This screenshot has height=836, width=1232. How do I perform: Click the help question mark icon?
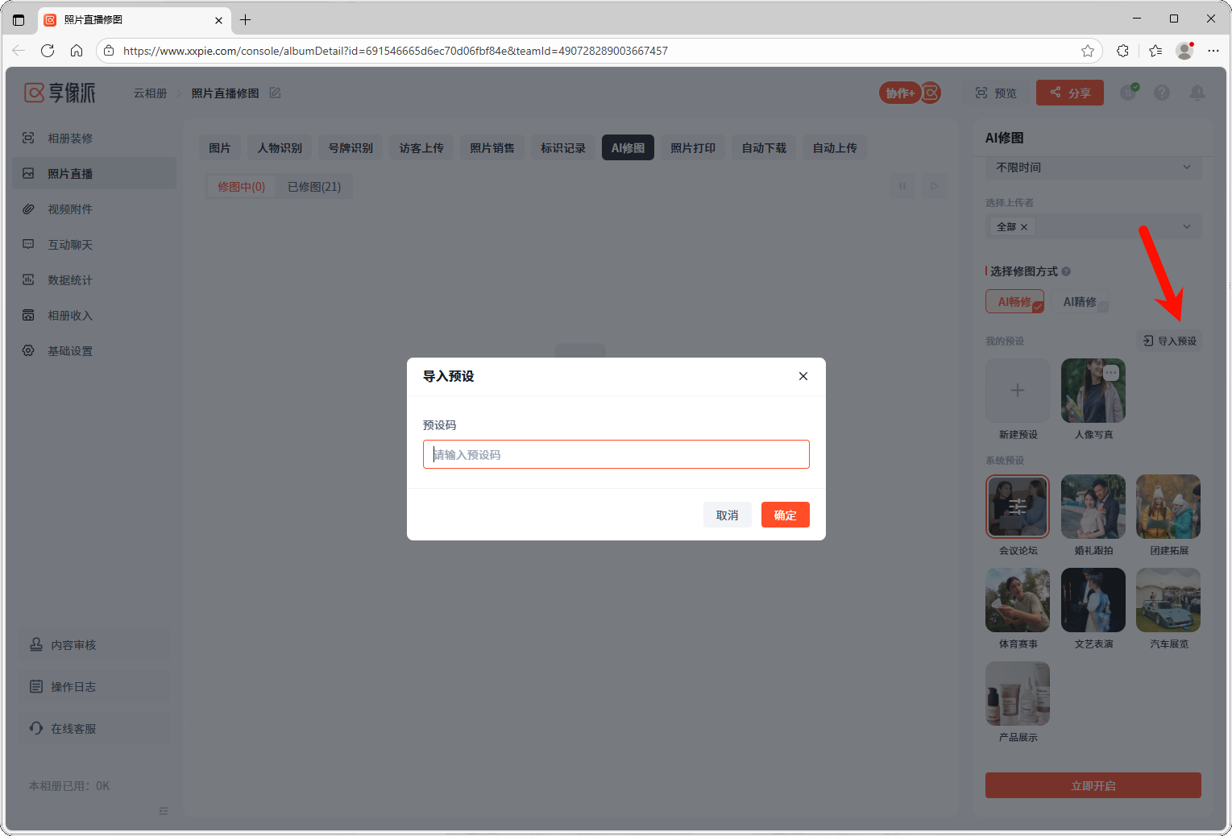click(1161, 93)
